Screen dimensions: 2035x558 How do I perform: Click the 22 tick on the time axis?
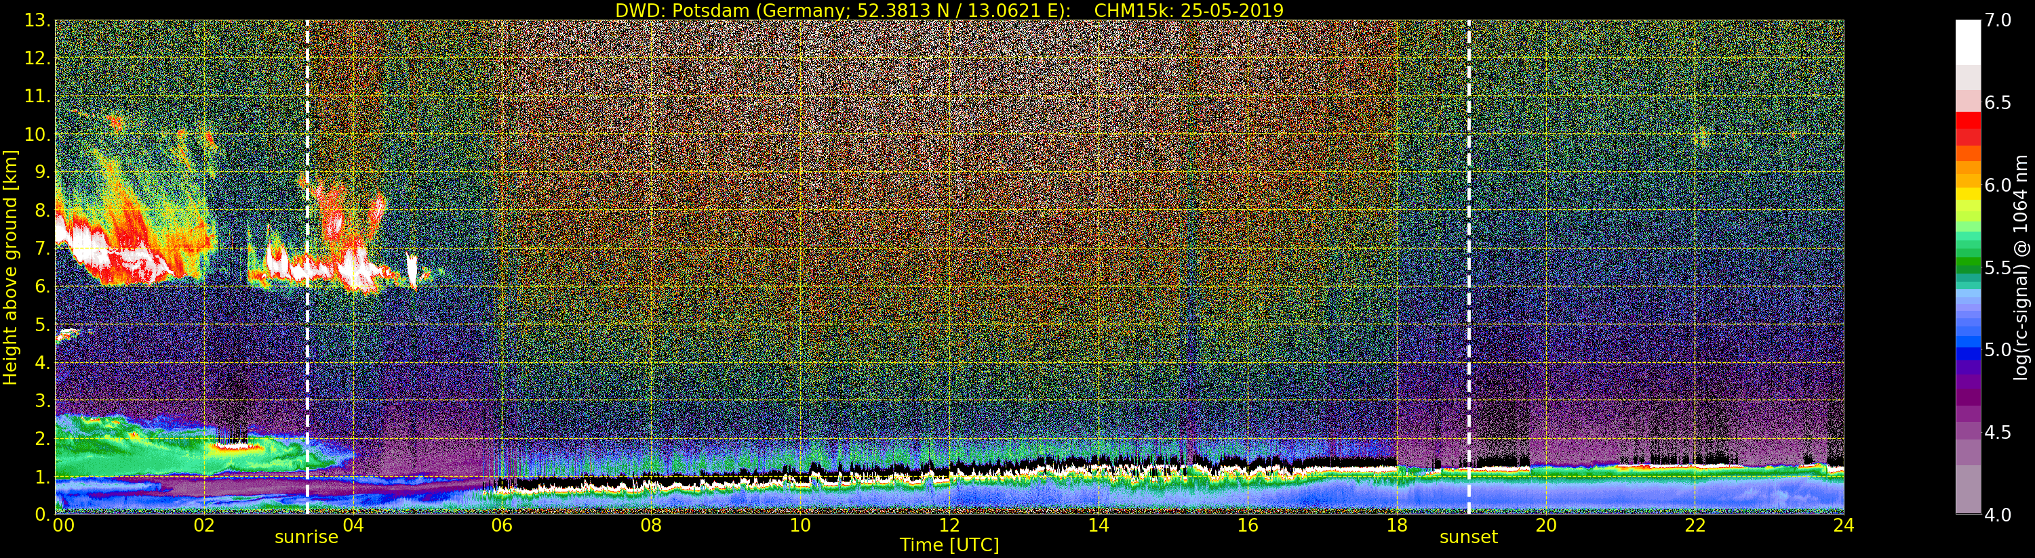click(1695, 525)
